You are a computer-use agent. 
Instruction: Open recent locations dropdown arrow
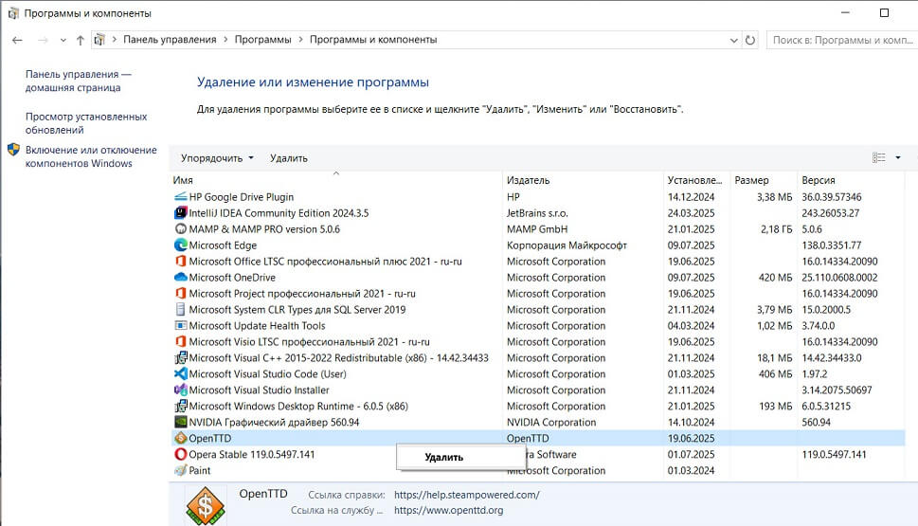[63, 40]
